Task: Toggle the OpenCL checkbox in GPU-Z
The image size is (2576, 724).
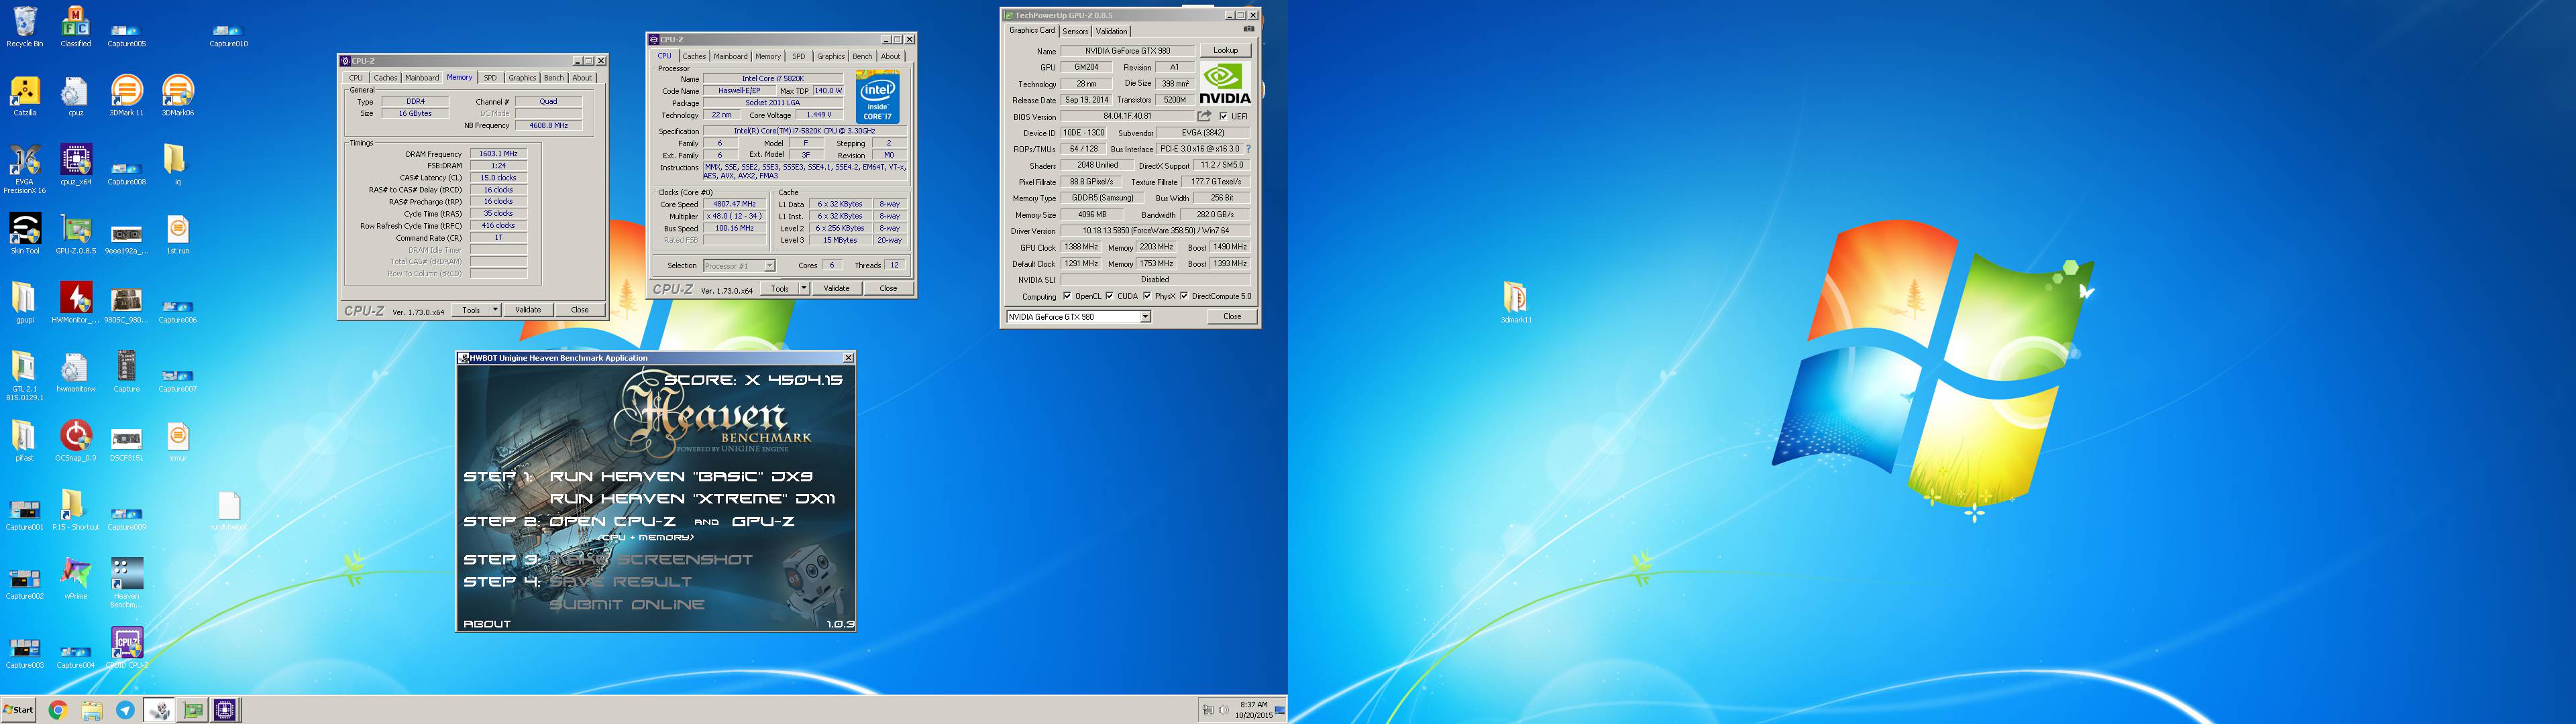Action: point(1067,296)
